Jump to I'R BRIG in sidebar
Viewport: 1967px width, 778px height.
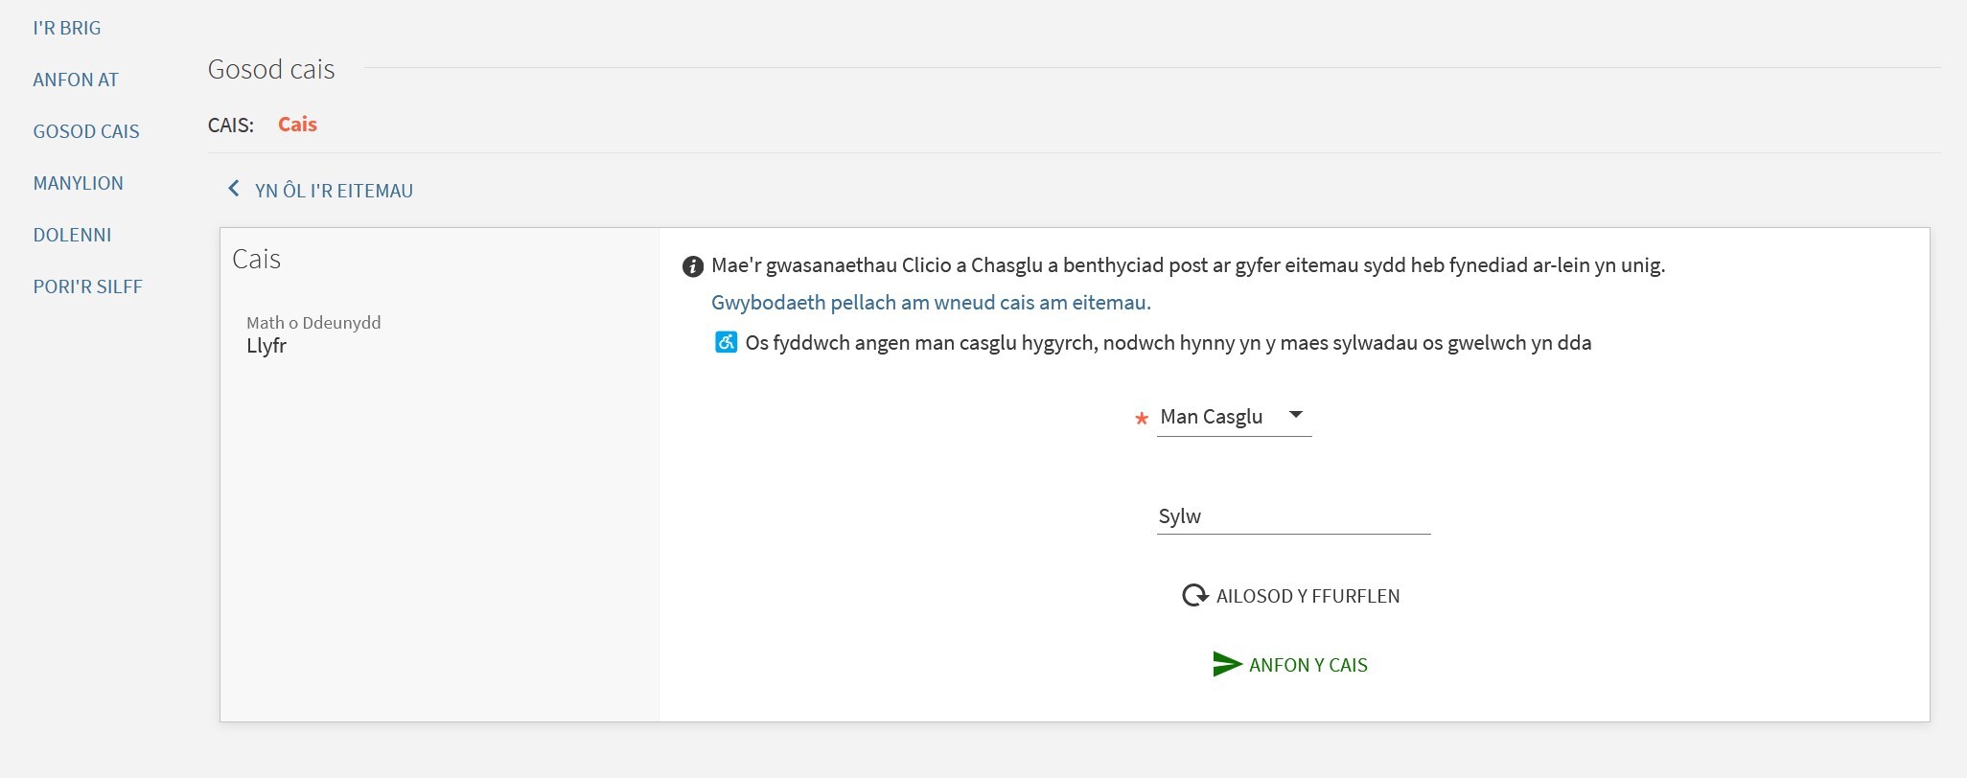click(x=67, y=28)
